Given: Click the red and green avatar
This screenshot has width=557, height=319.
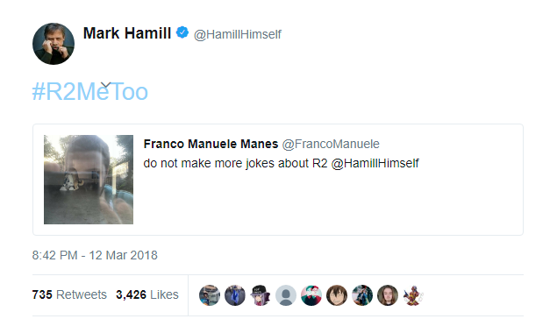Looking at the screenshot, I should 311,295.
